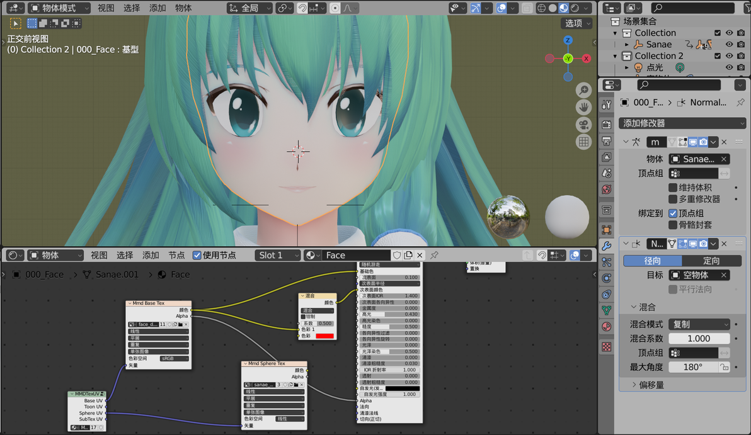Open the Physics properties tab

pos(606,278)
